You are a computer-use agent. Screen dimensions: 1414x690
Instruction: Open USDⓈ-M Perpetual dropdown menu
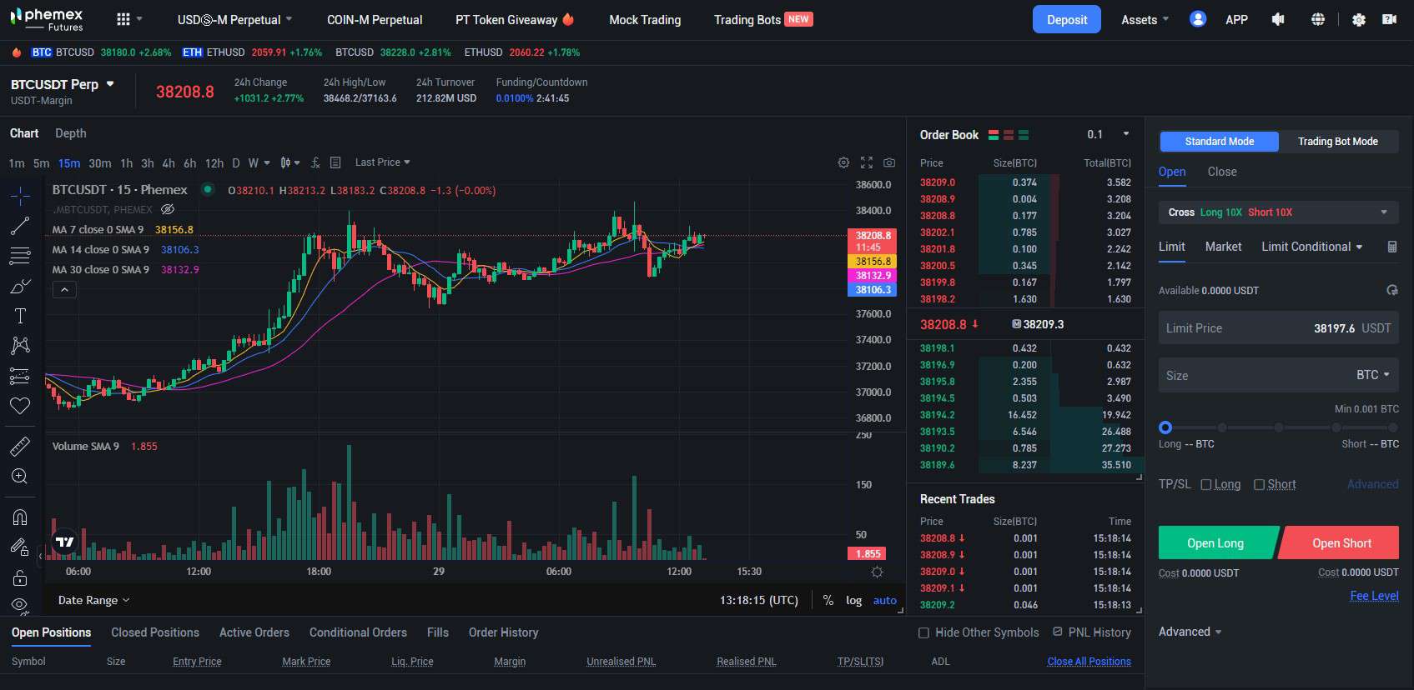[234, 19]
